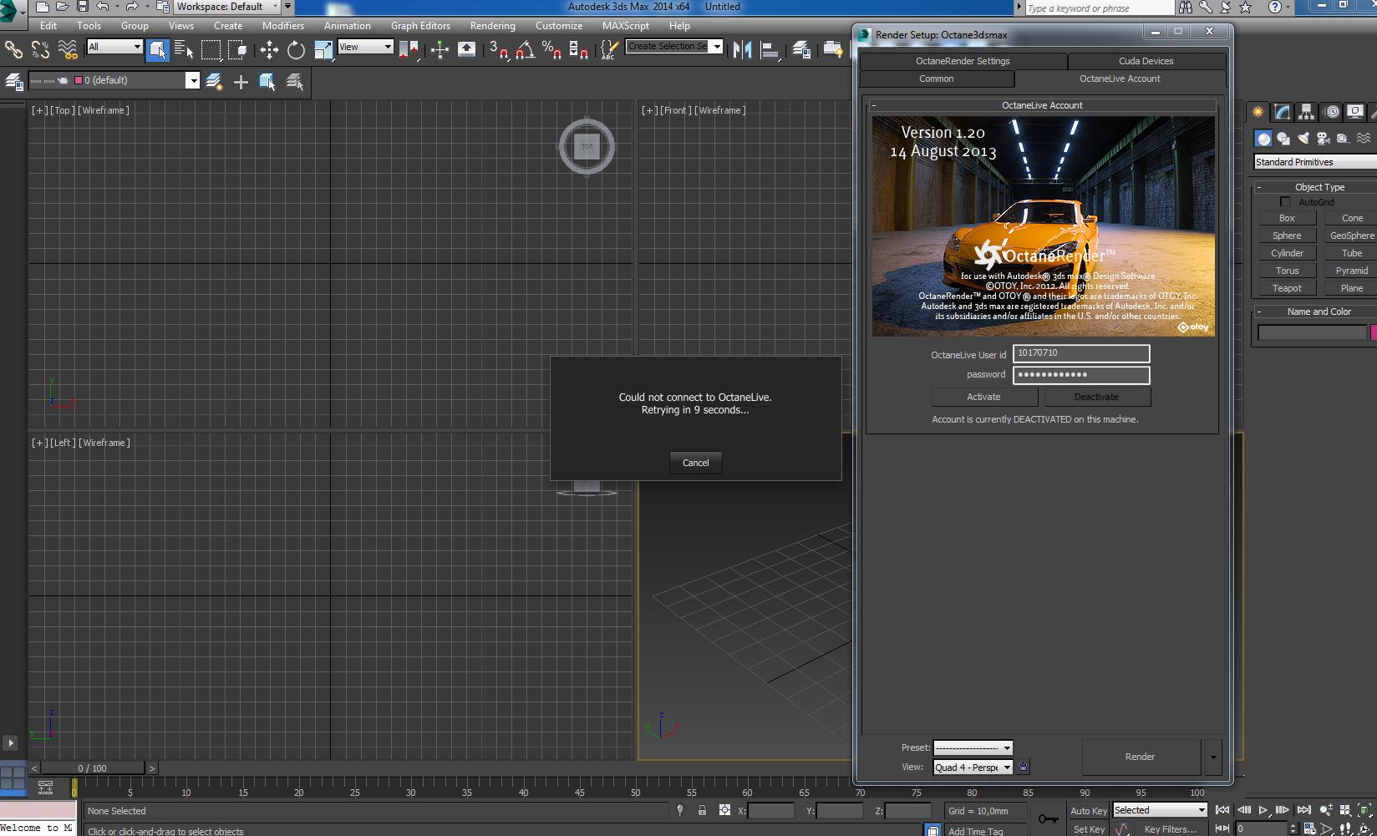The height and width of the screenshot is (836, 1377).
Task: Switch to the Cuda Devices tab
Action: coord(1146,61)
